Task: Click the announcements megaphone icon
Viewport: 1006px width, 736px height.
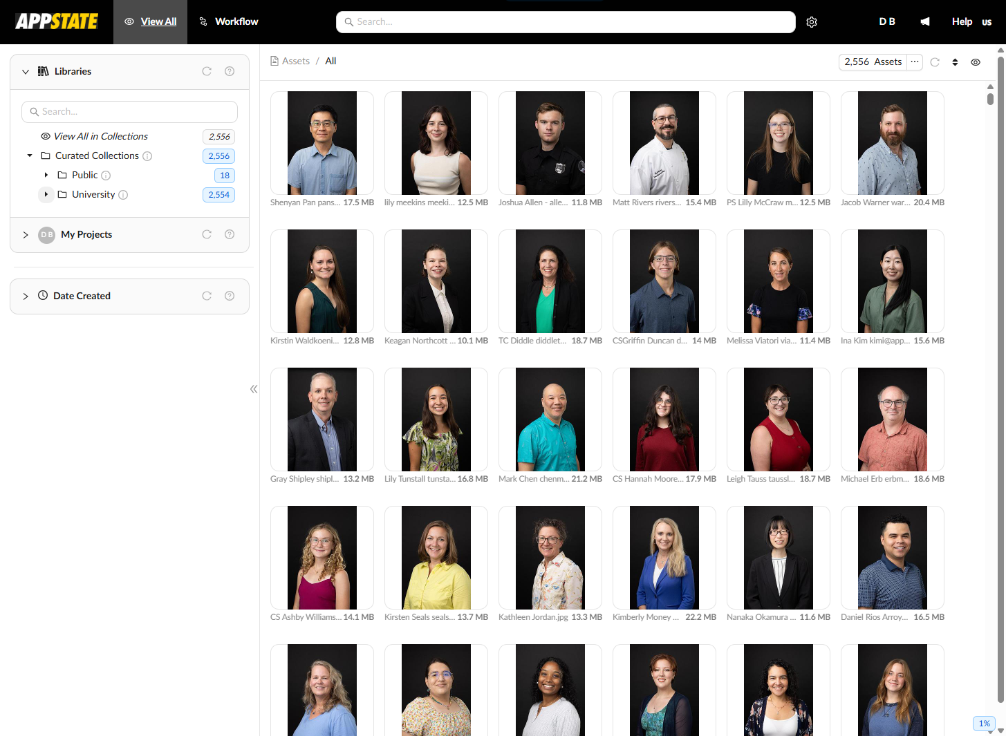Action: tap(925, 21)
